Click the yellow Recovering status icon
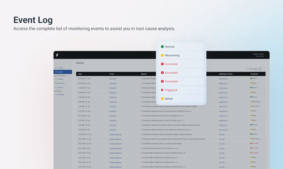Screen dimensions: 283x169 point(162,55)
